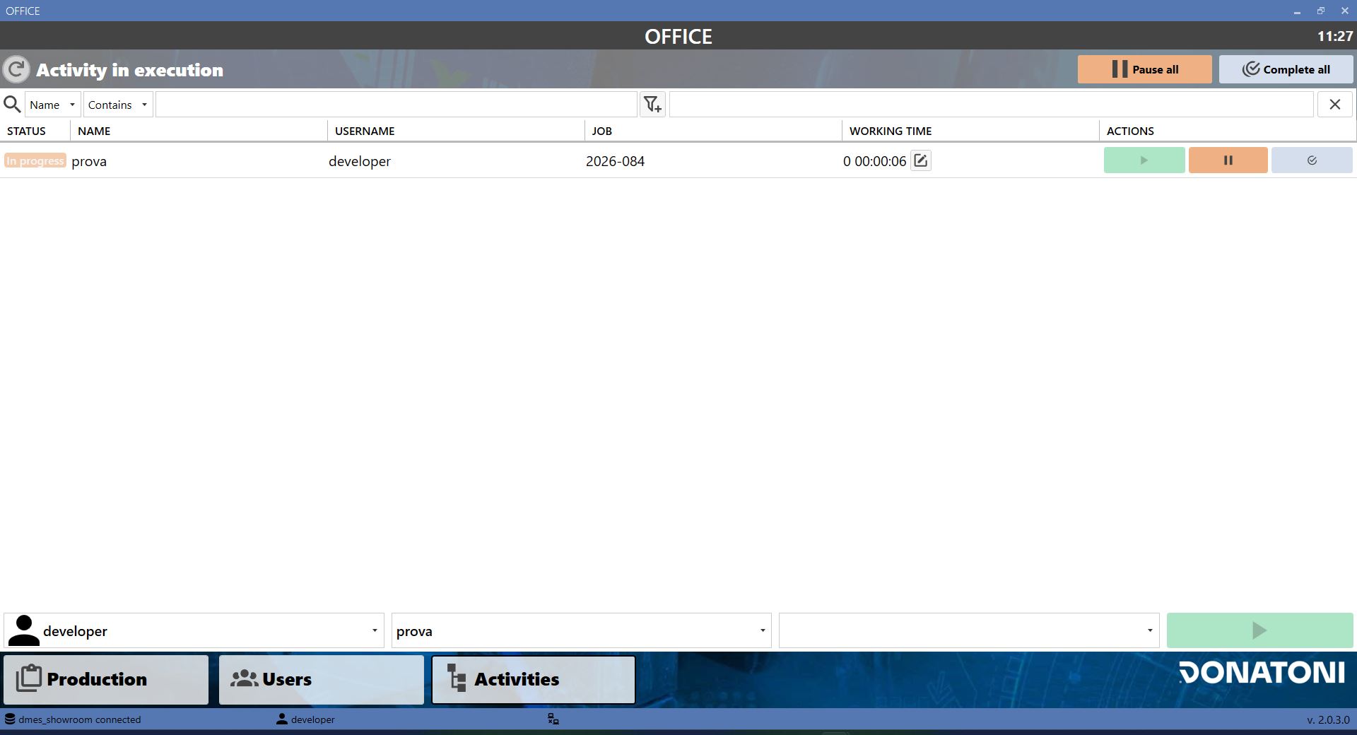Screen dimensions: 1357x735
Task: Click the version label v. 2.0.3.0
Action: pyautogui.click(x=1328, y=719)
